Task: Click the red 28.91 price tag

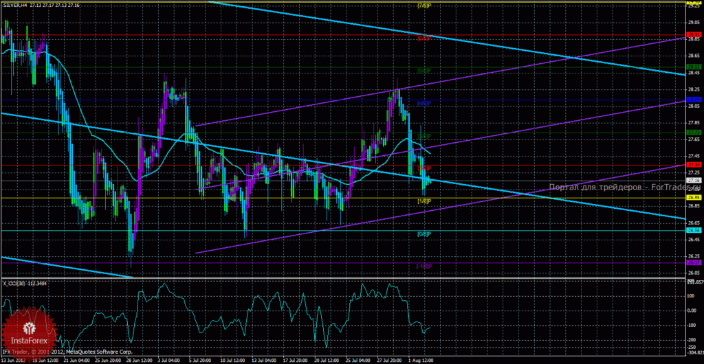Action: (x=693, y=34)
